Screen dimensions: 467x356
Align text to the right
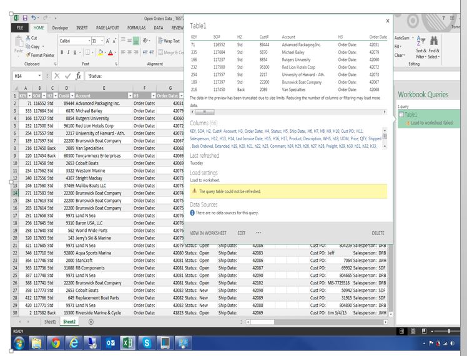[136, 52]
